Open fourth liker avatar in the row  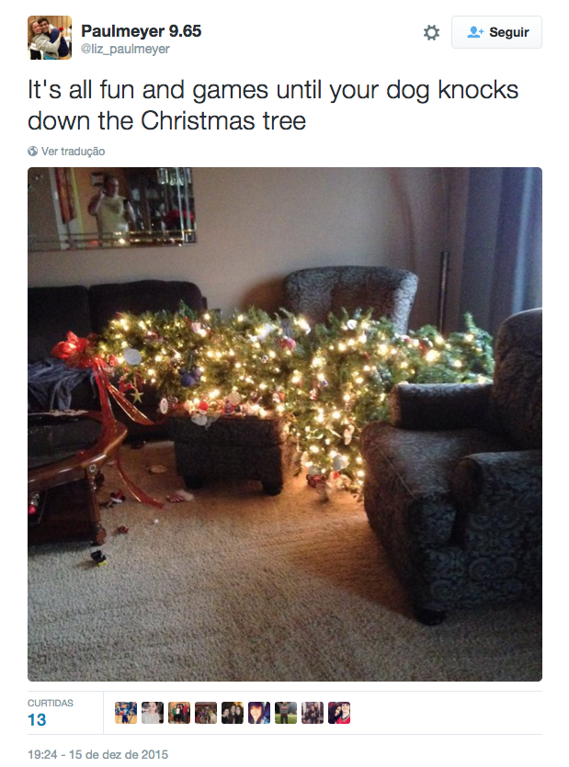(206, 713)
